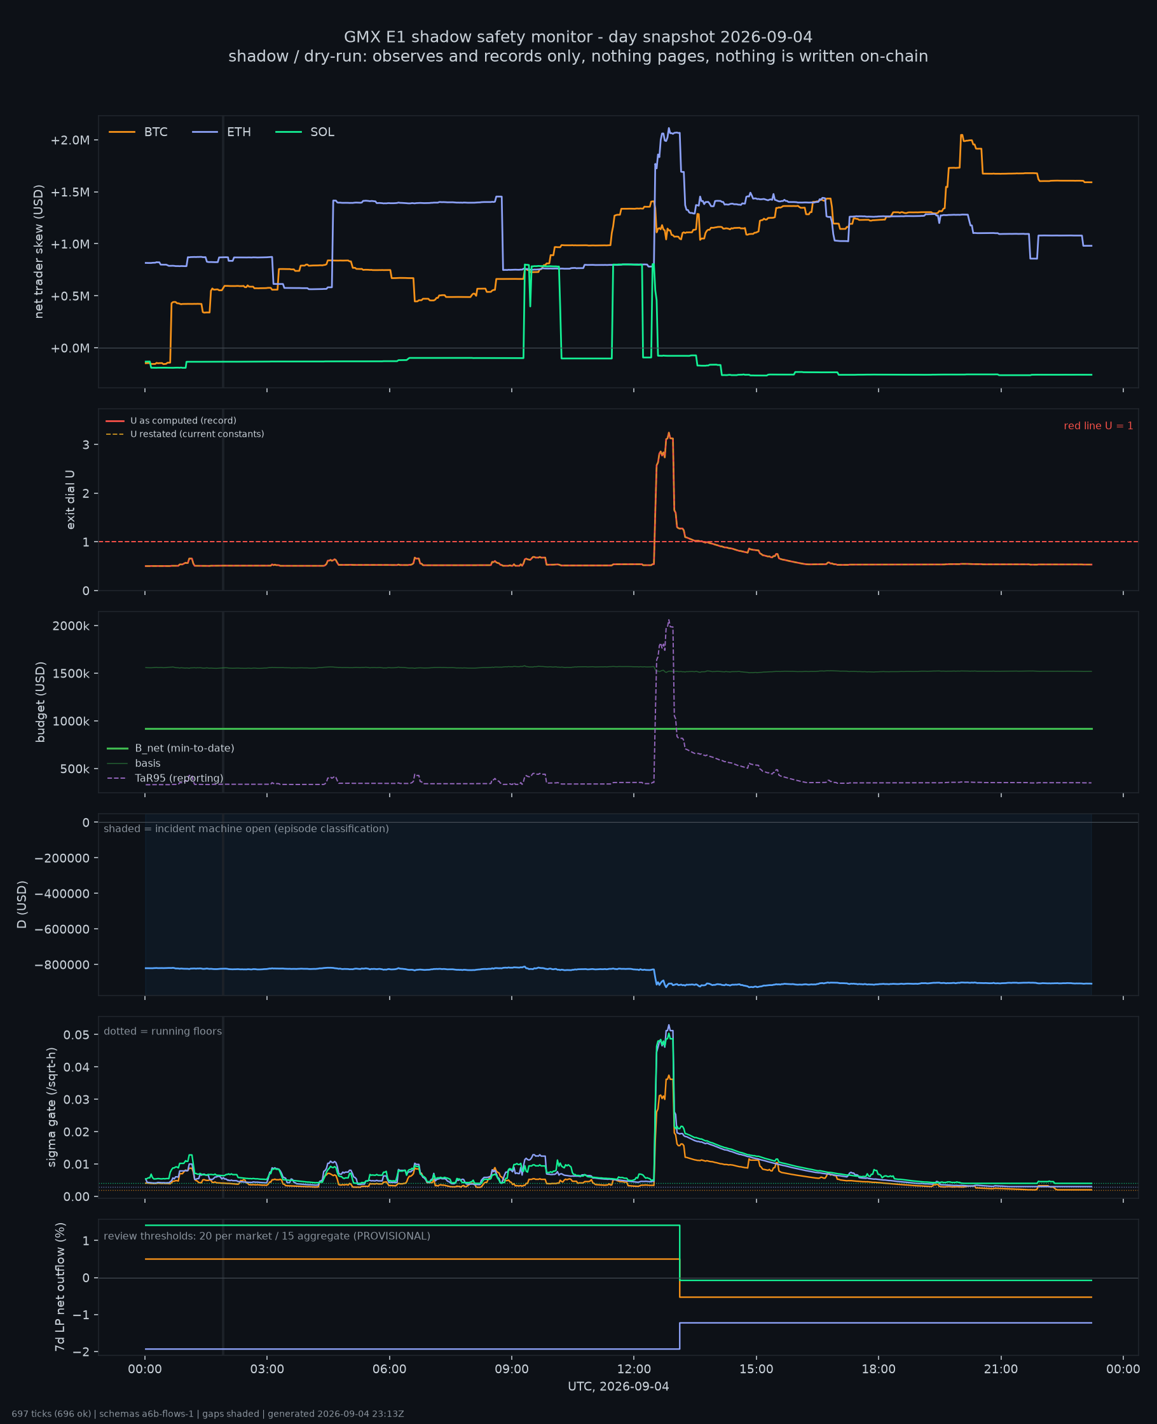The height and width of the screenshot is (1424, 1157).
Task: Click the green swatch beside 'B_net (min-to-date)'
Action: (x=118, y=748)
